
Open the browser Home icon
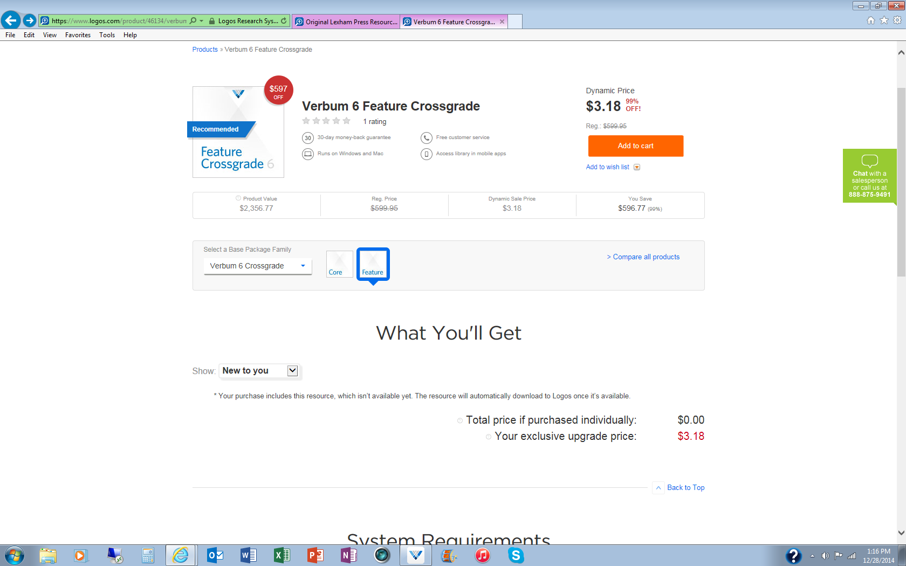coord(871,20)
